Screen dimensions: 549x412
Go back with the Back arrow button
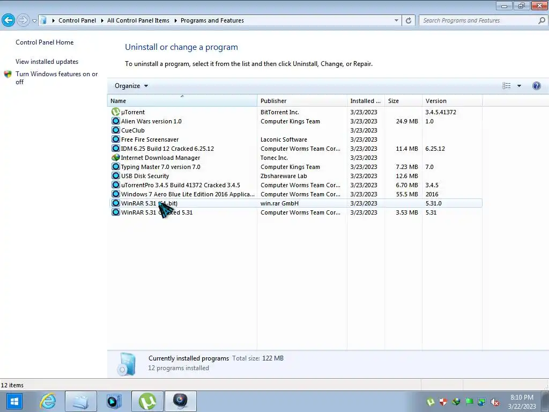[x=9, y=20]
